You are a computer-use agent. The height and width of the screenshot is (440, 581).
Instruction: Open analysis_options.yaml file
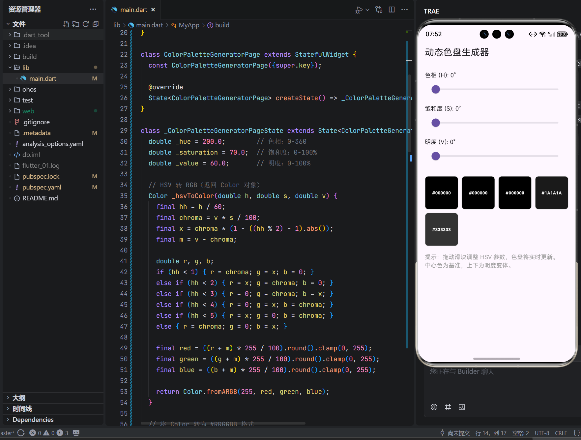(x=53, y=144)
